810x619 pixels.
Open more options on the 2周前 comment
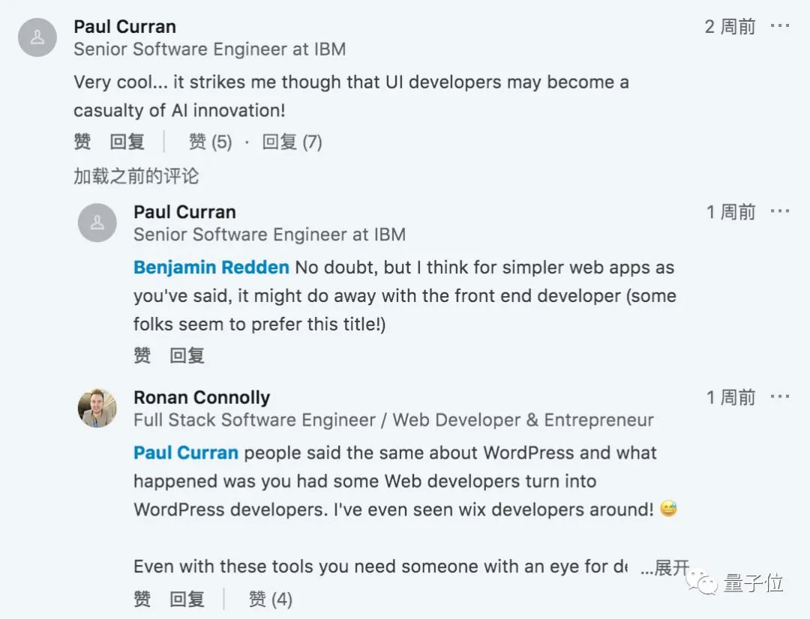click(780, 26)
